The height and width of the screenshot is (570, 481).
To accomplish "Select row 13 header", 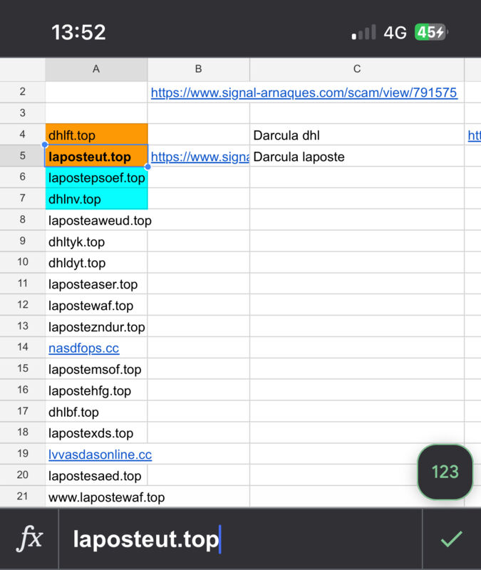I will [23, 326].
